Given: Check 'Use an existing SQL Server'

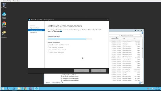Looking at the screenshot, I should (48, 47).
